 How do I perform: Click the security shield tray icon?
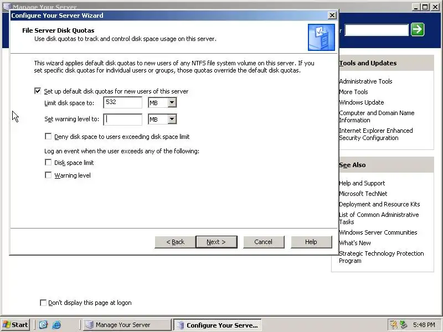tap(393, 325)
